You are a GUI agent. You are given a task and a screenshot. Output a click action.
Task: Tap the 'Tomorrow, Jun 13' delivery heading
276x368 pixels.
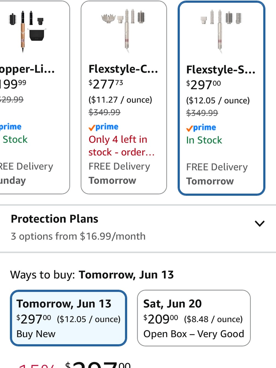pos(64,304)
